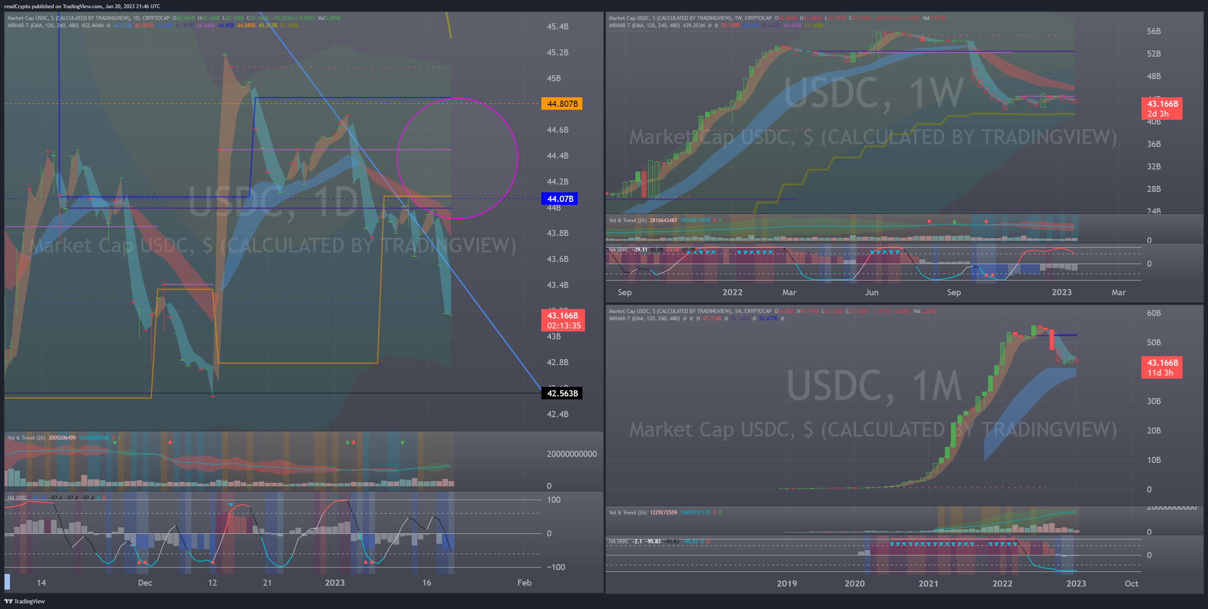Click the 60B price tick on monthly chart
The width and height of the screenshot is (1208, 609).
point(1154,313)
